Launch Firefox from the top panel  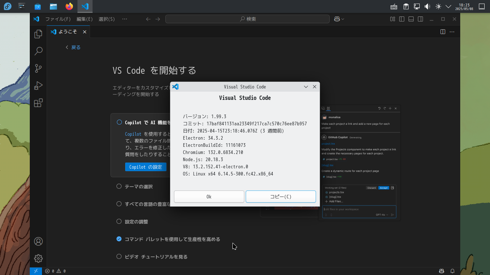point(69,6)
